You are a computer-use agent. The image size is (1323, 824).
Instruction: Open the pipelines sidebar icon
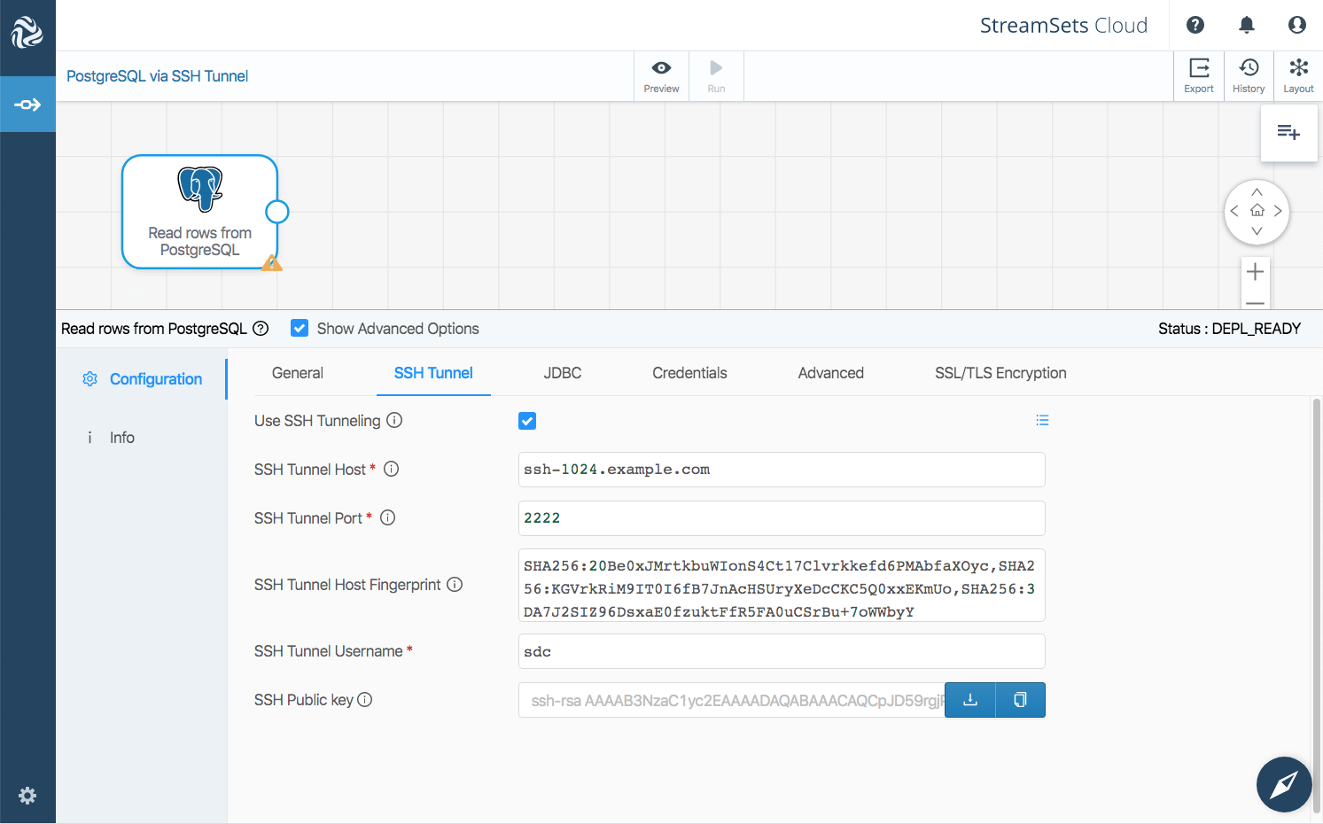[x=27, y=105]
